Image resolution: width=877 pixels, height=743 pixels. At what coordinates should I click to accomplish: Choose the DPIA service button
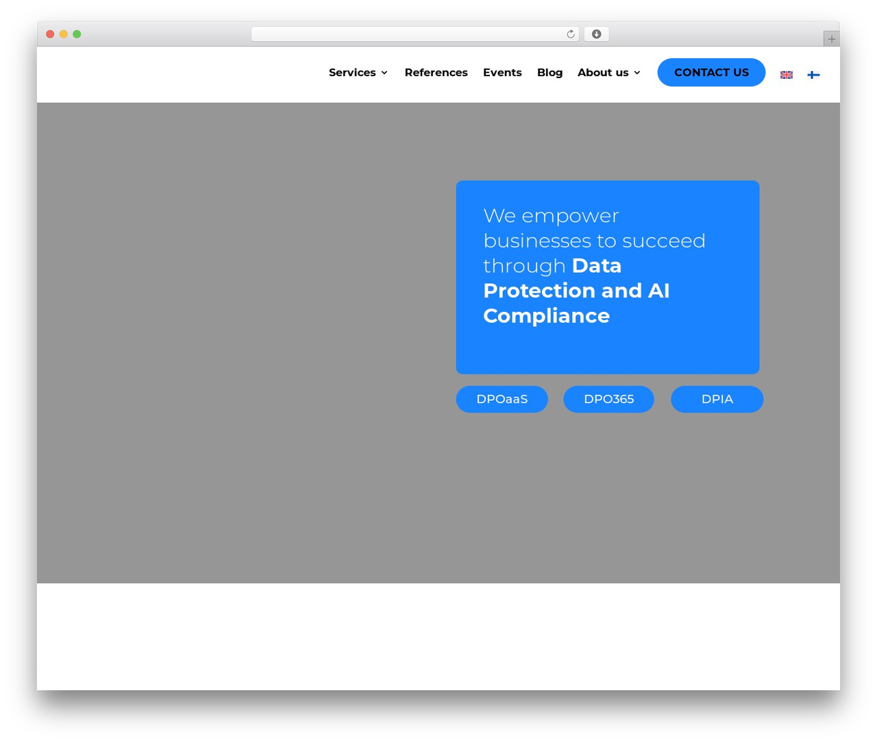click(x=717, y=400)
